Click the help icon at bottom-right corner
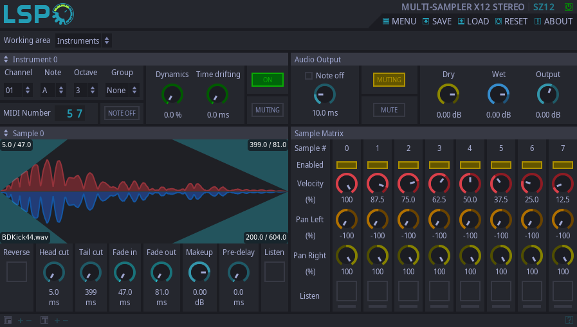The width and height of the screenshot is (577, 327). (569, 320)
